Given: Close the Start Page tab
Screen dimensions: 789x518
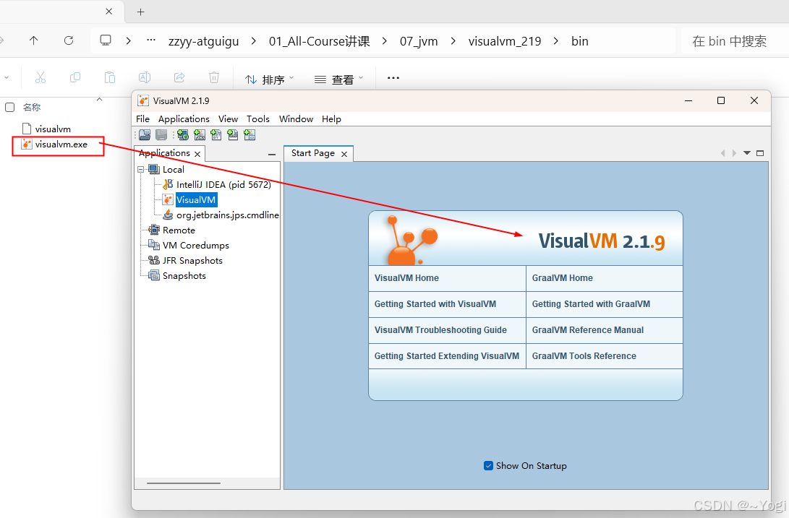Looking at the screenshot, I should tap(344, 154).
